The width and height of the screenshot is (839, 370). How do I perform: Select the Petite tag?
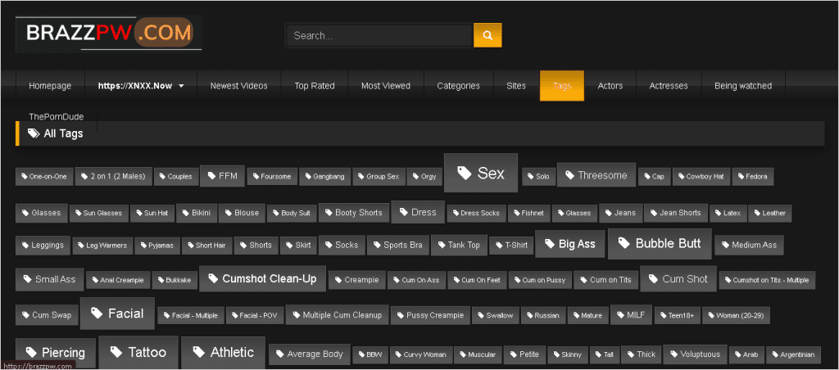(525, 354)
